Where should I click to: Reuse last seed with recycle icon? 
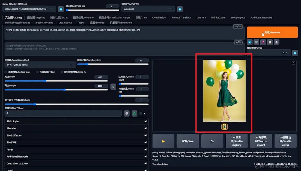click(134, 113)
